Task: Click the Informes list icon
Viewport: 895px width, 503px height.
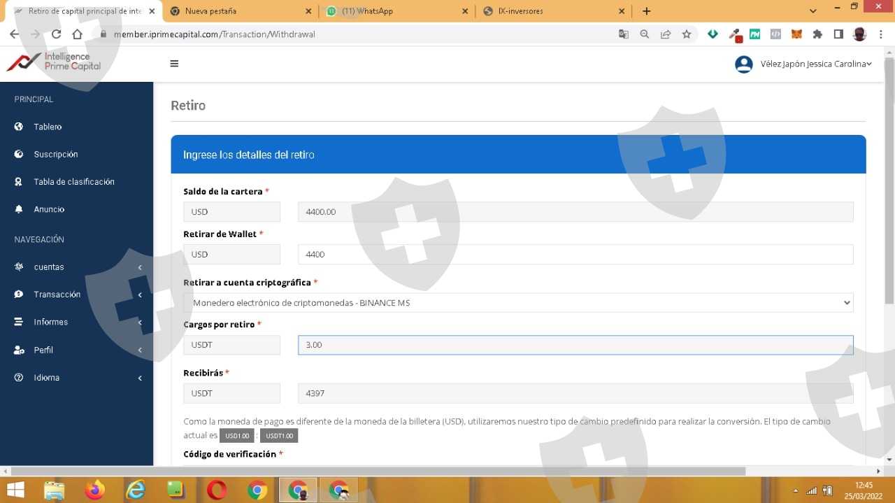Action: pyautogui.click(x=19, y=322)
